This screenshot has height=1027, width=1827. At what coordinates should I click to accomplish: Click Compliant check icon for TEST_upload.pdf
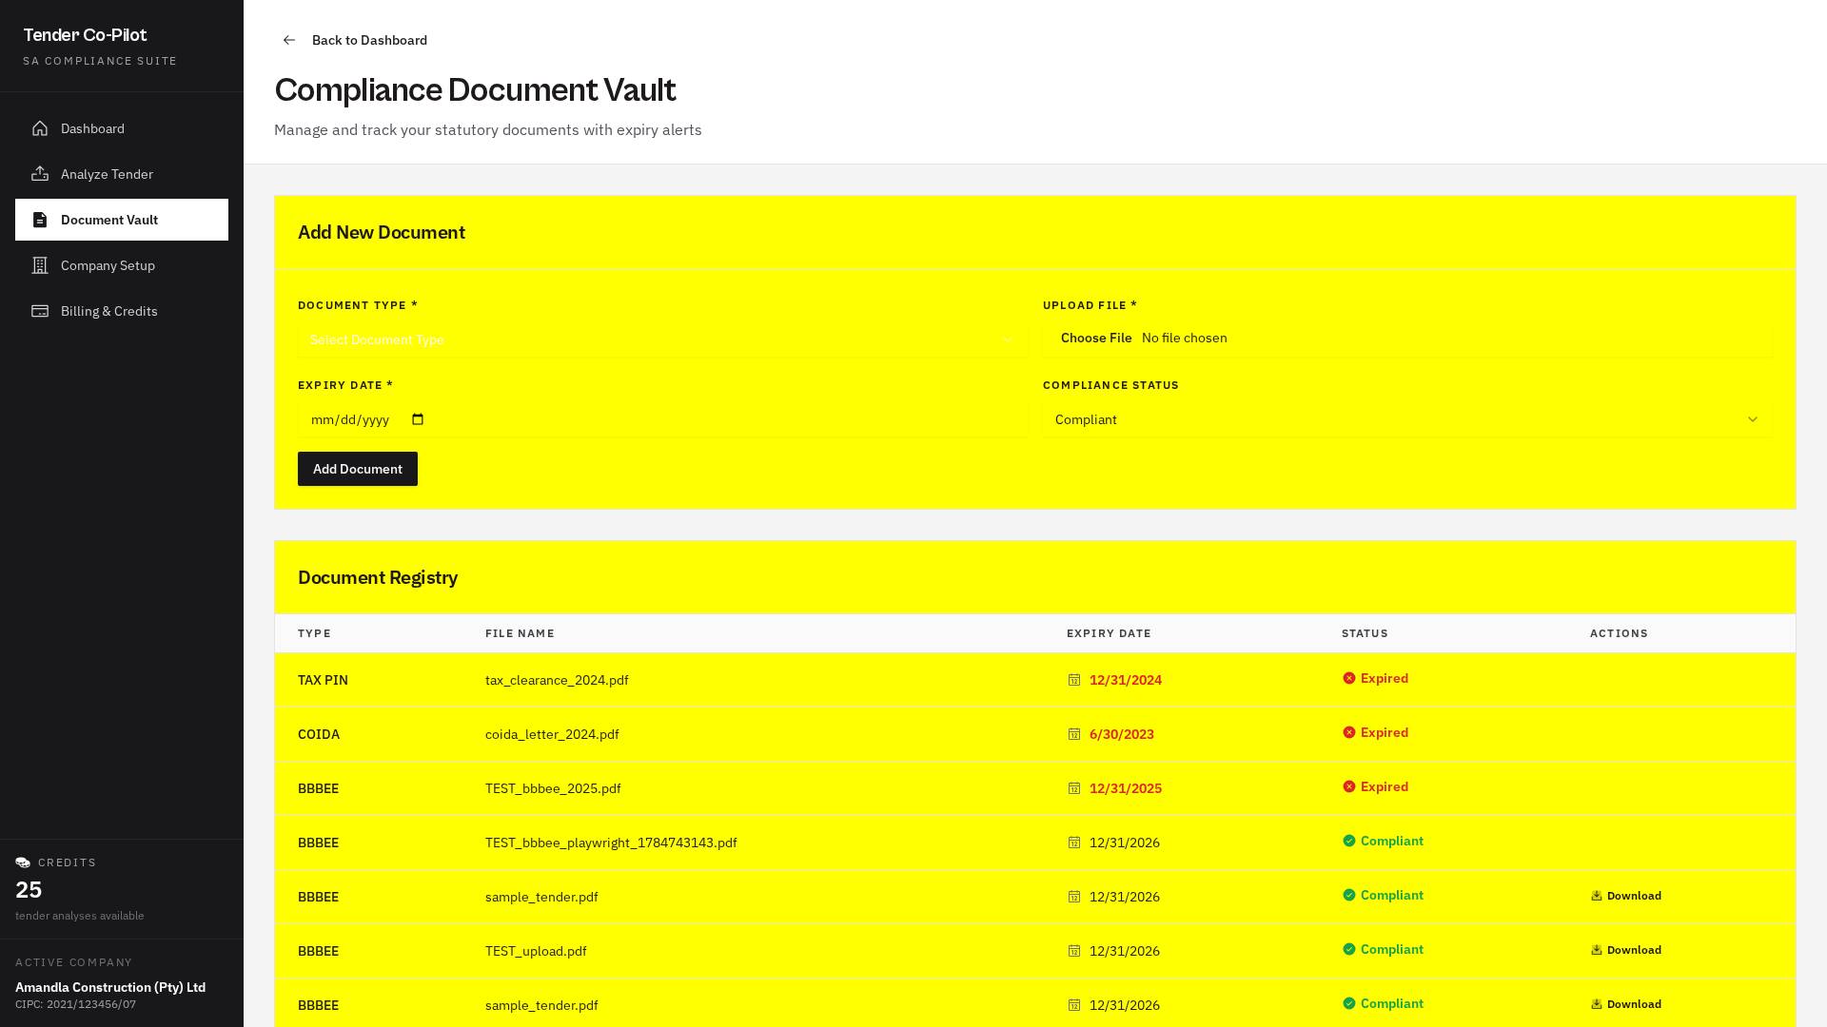pyautogui.click(x=1348, y=949)
